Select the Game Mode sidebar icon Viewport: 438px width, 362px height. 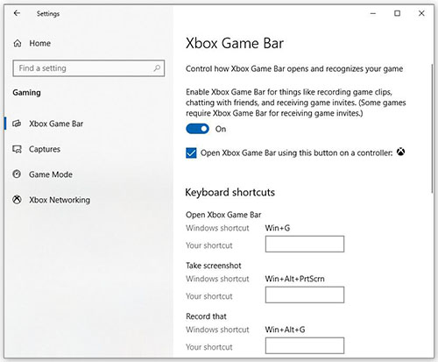pos(17,174)
